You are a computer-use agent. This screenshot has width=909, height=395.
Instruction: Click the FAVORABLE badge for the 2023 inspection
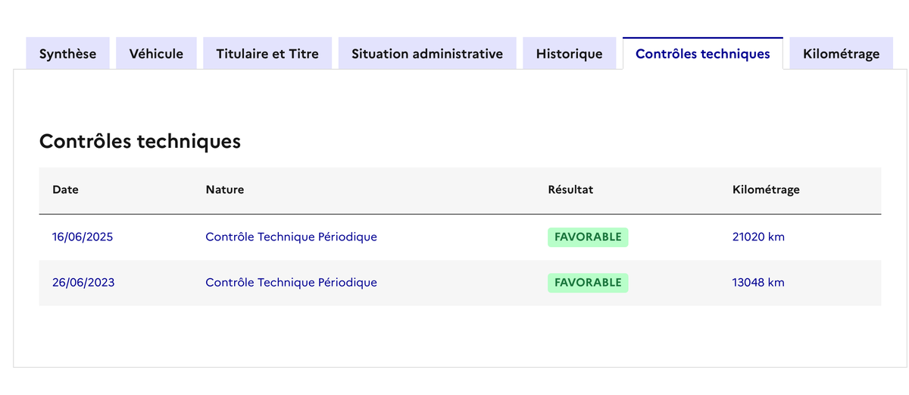(588, 283)
